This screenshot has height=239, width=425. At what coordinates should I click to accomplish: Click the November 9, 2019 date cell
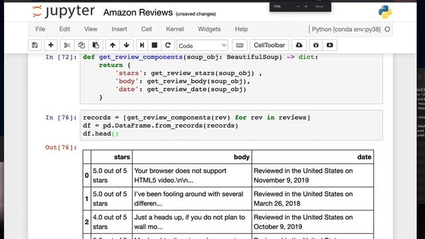(x=313, y=175)
